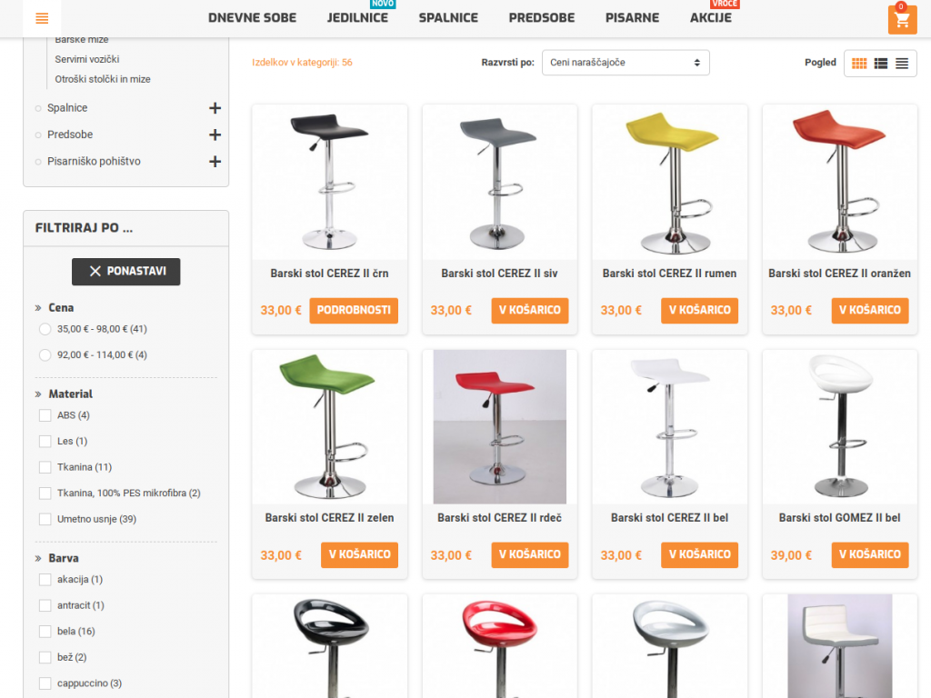931x698 pixels.
Task: Switch to compact lines view icon
Action: pos(901,63)
